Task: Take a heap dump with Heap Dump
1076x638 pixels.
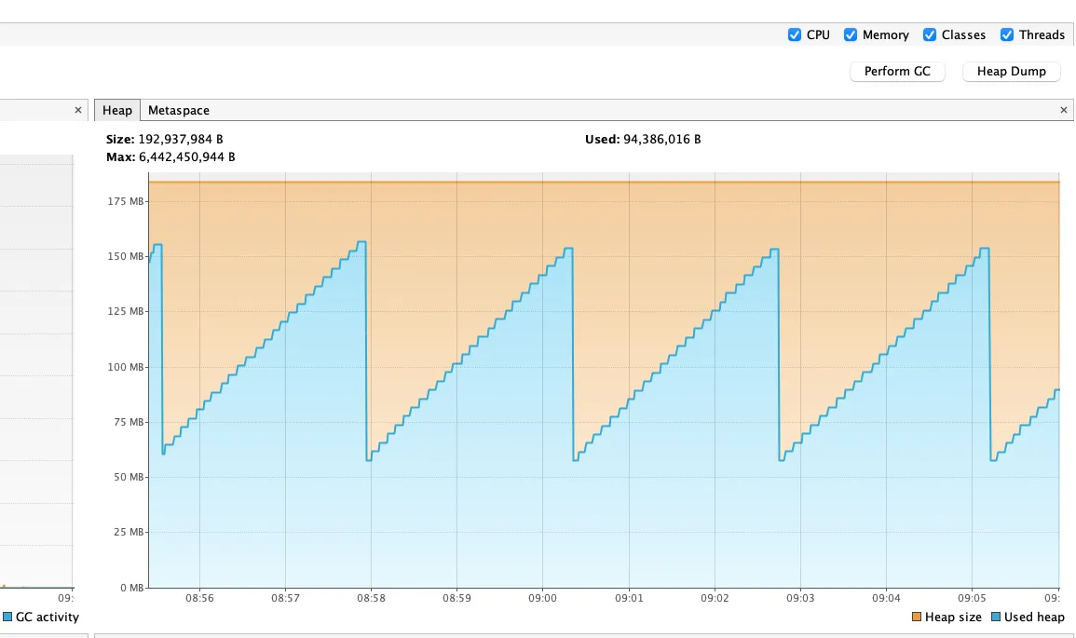Action: [1011, 71]
